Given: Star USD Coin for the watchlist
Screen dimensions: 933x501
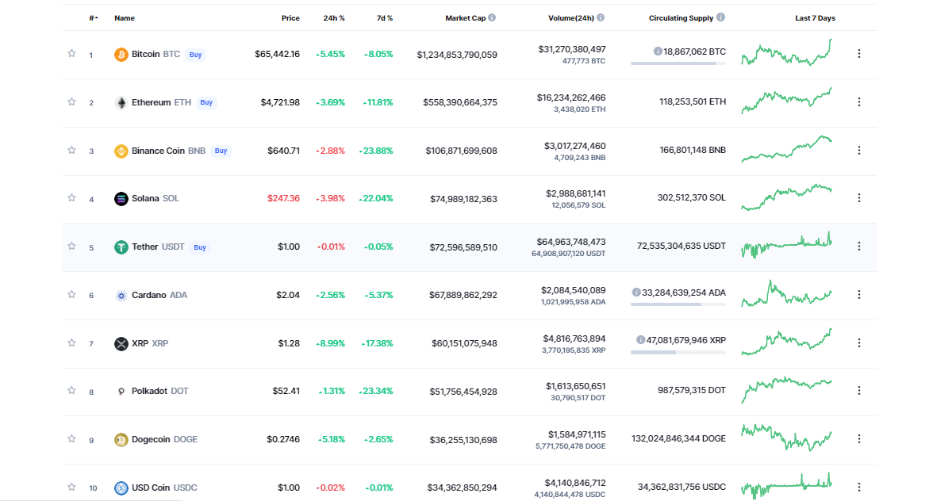Looking at the screenshot, I should pos(71,487).
